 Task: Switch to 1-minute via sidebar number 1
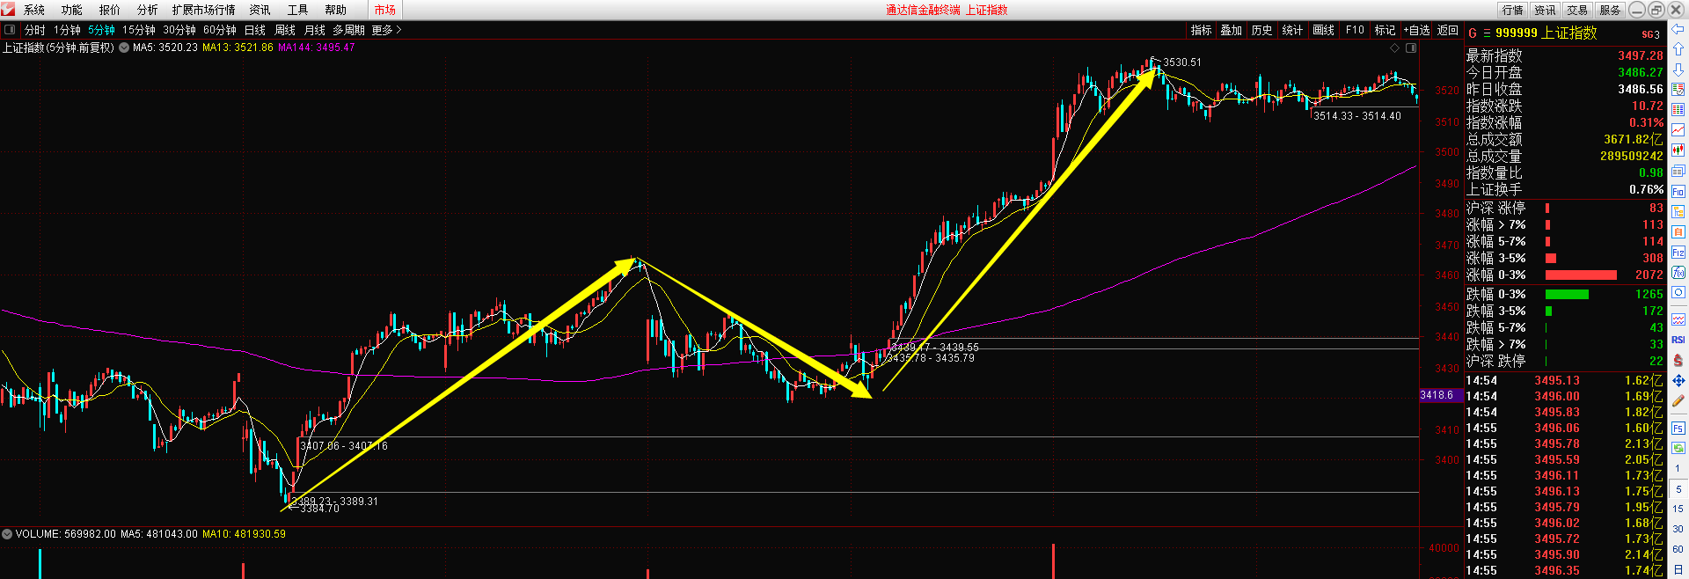[1678, 468]
